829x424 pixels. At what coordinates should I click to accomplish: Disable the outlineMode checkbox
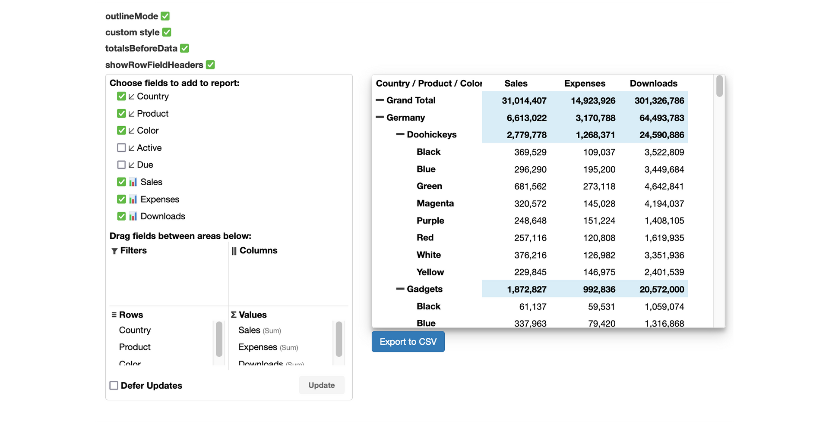pyautogui.click(x=165, y=16)
